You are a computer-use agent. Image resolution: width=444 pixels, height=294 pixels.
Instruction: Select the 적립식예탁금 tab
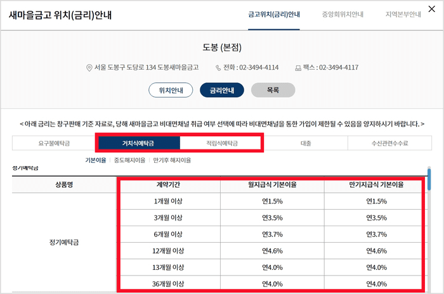pos(222,143)
